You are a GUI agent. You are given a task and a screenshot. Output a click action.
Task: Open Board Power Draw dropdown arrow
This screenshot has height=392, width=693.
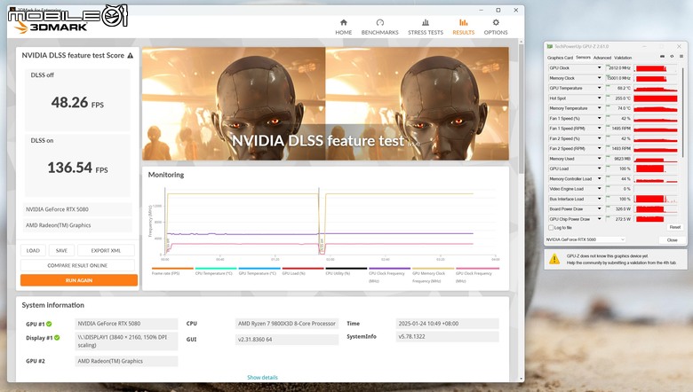600,208
